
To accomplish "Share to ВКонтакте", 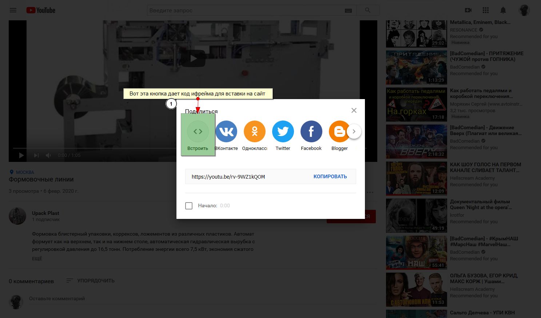I will click(226, 135).
